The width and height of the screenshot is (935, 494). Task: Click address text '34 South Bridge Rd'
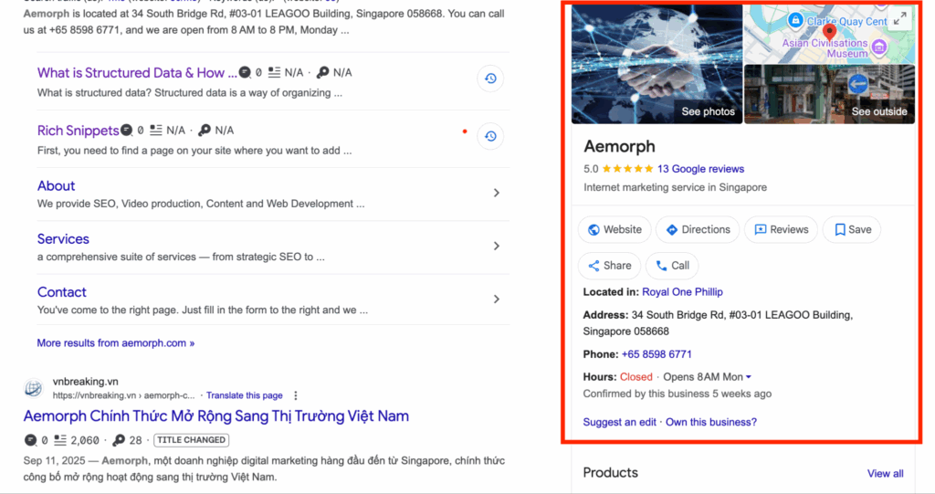click(677, 315)
